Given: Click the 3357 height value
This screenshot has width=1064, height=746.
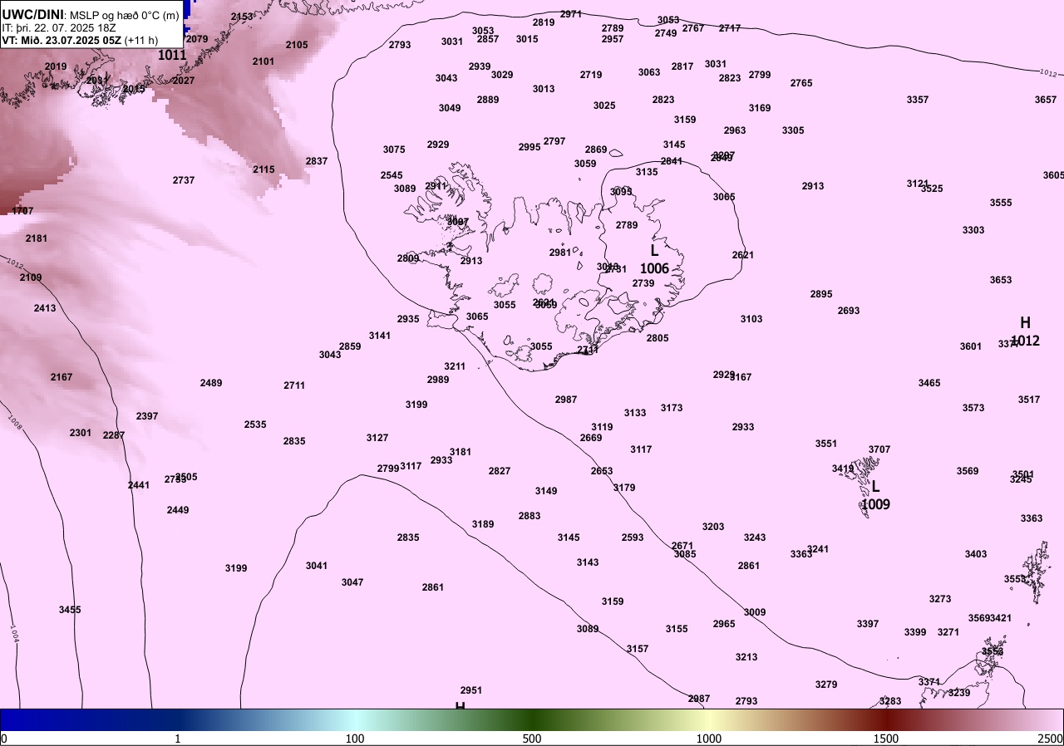Looking at the screenshot, I should click(x=918, y=100).
